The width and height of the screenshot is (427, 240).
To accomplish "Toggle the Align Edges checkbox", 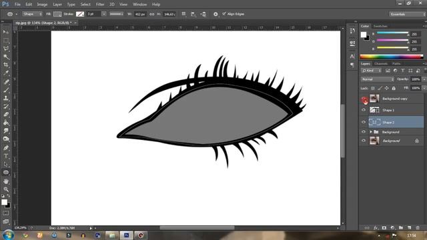I will tap(224, 13).
